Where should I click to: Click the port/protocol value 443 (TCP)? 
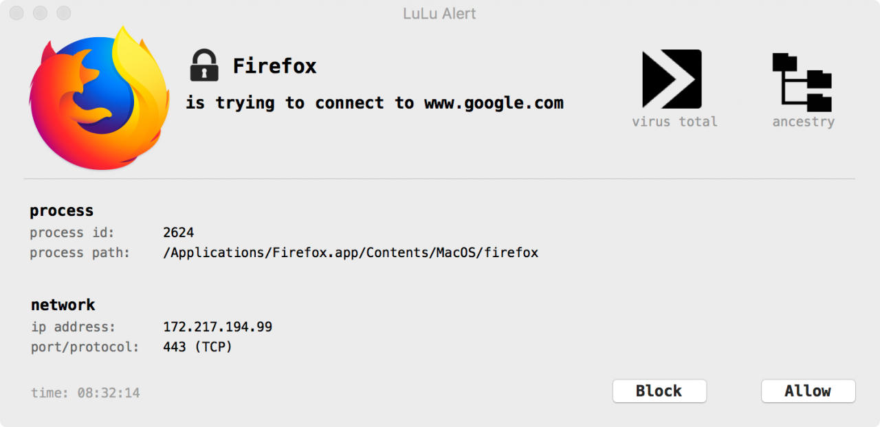[x=198, y=347]
